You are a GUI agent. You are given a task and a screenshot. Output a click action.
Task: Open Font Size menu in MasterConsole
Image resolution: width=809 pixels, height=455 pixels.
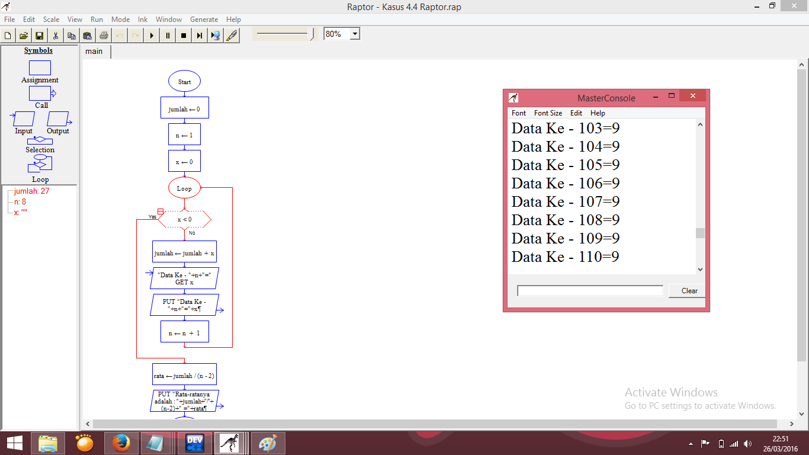[548, 113]
